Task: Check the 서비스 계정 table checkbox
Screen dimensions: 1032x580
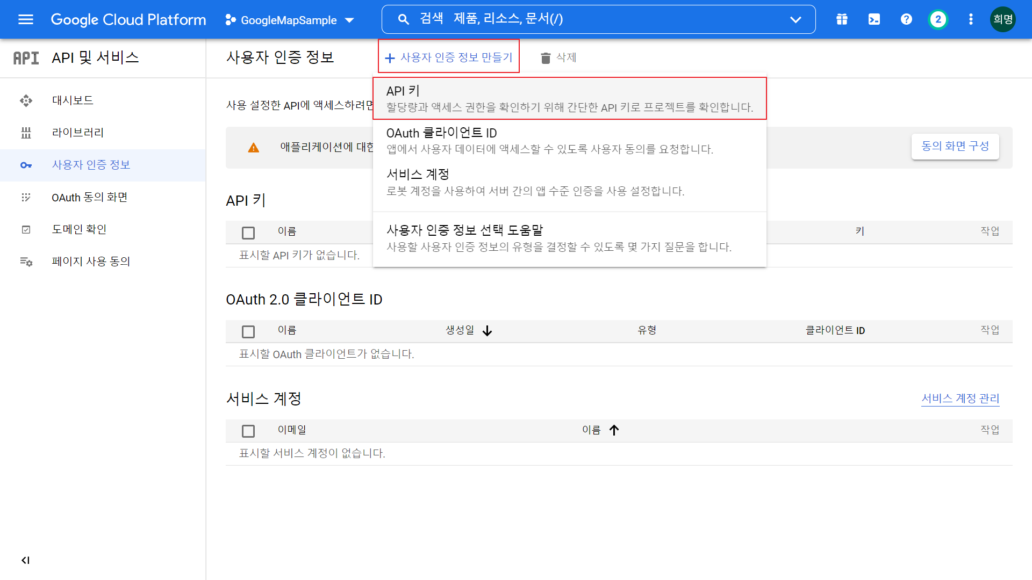Action: 248,431
